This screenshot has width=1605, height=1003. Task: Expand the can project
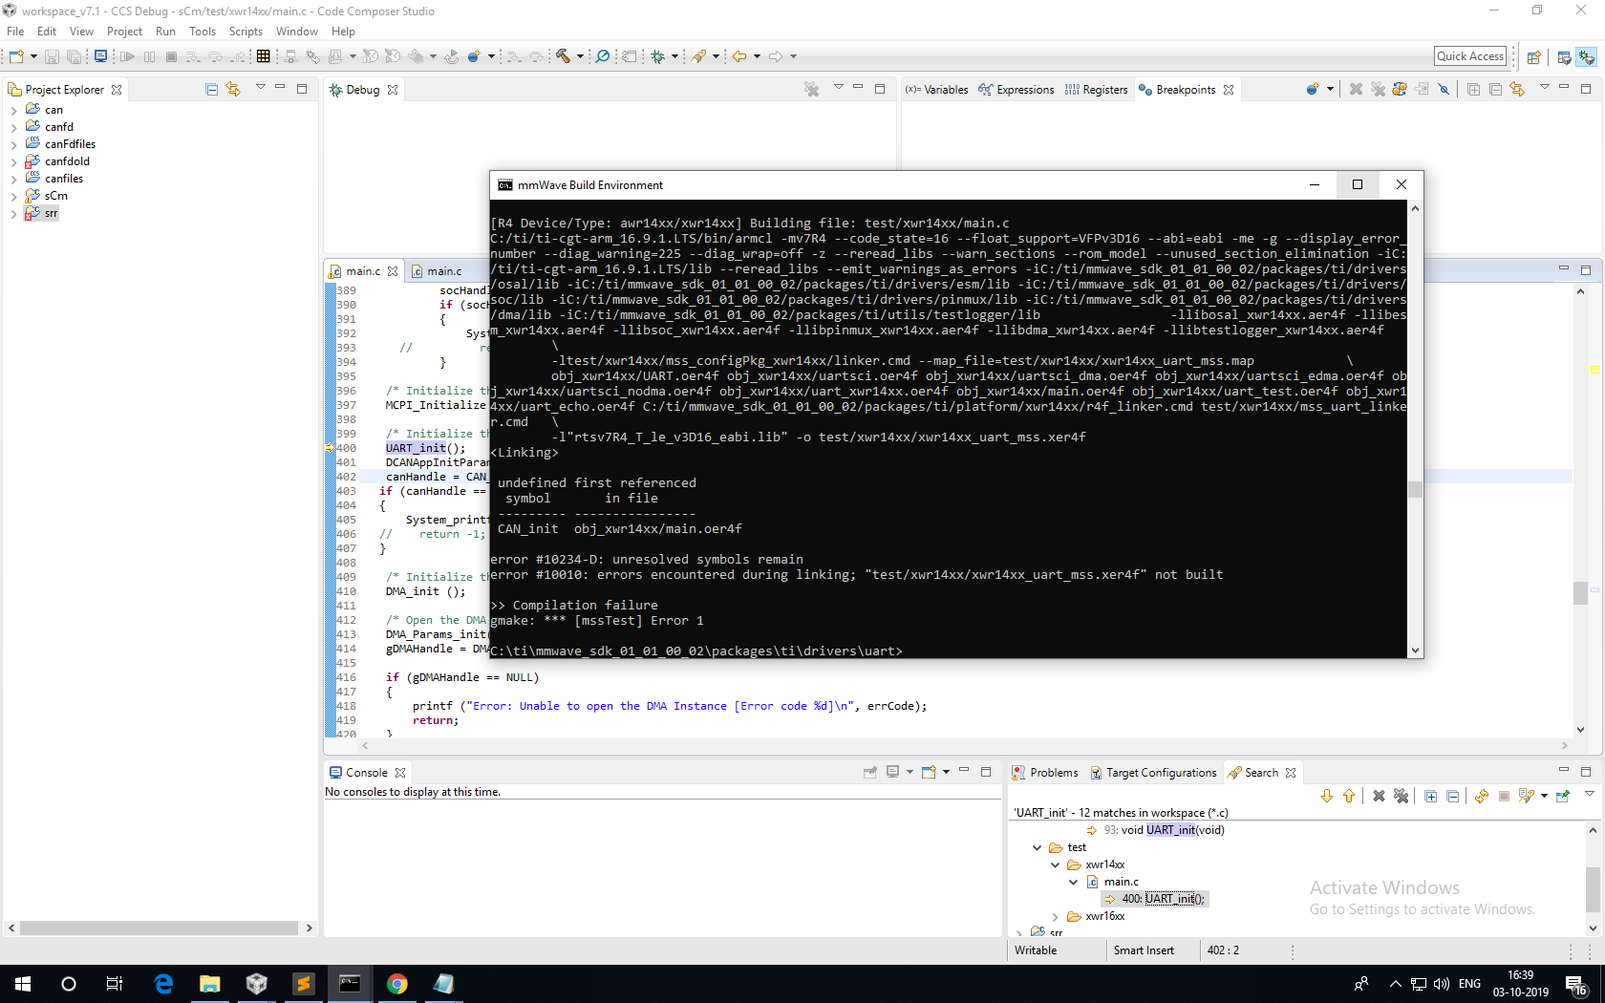pos(13,110)
